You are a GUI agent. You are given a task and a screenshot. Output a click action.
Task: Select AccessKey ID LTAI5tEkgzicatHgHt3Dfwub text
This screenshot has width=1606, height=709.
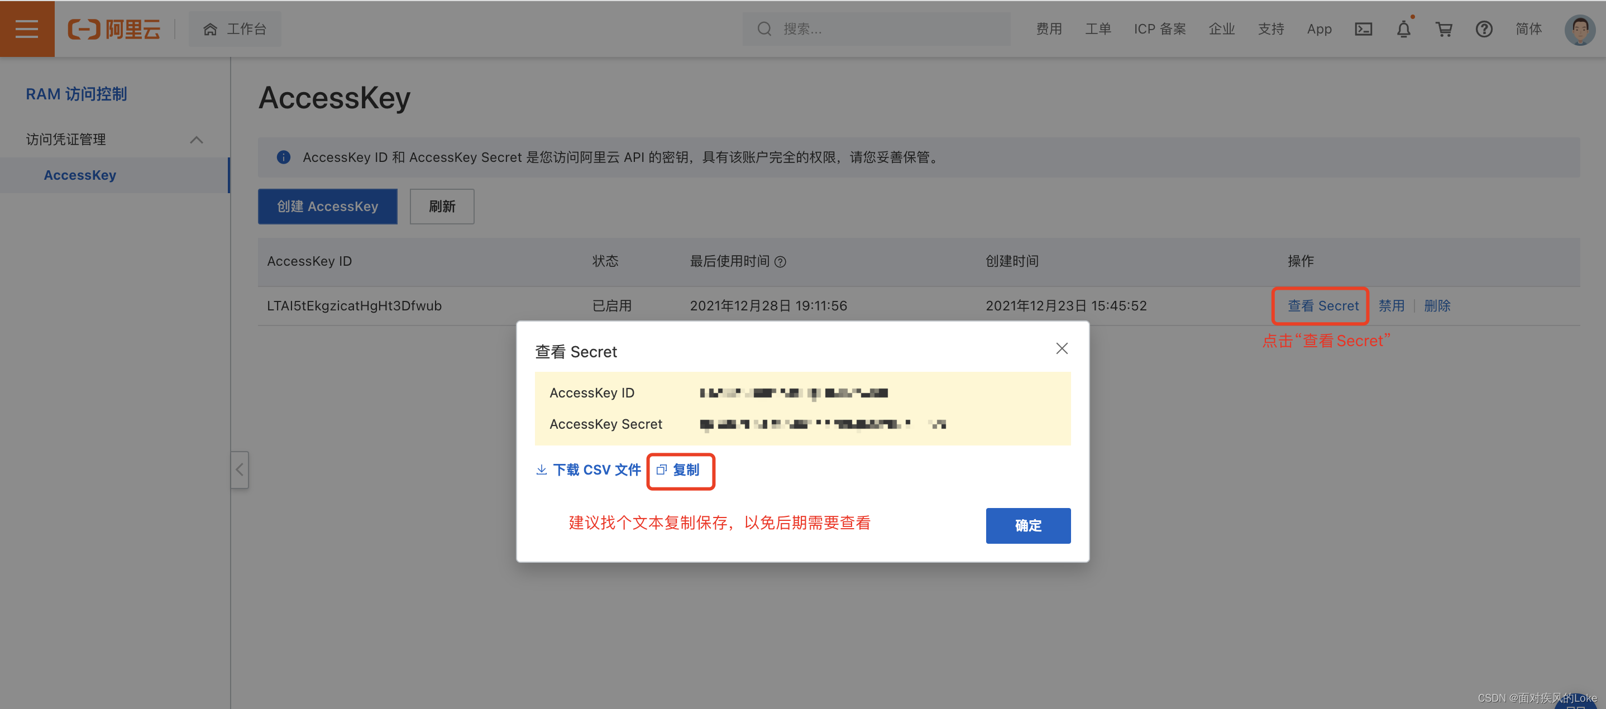point(354,306)
